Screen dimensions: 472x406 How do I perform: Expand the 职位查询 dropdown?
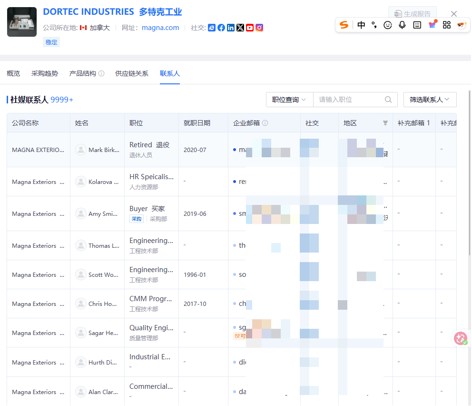tap(289, 100)
